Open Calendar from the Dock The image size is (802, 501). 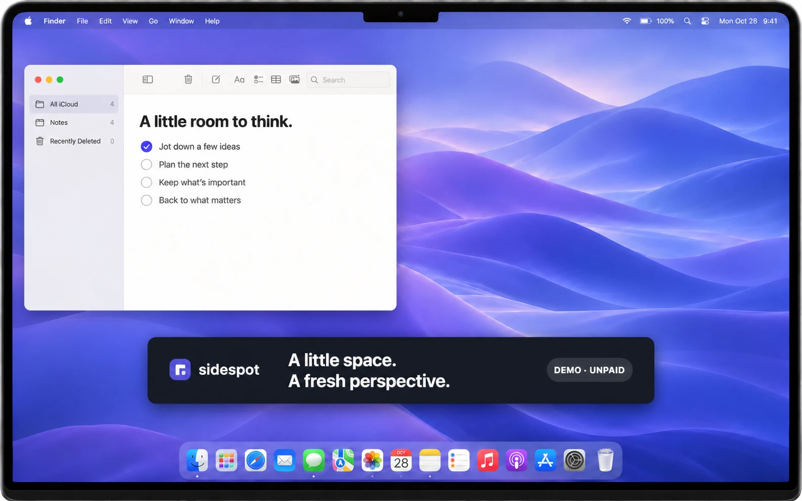[401, 460]
